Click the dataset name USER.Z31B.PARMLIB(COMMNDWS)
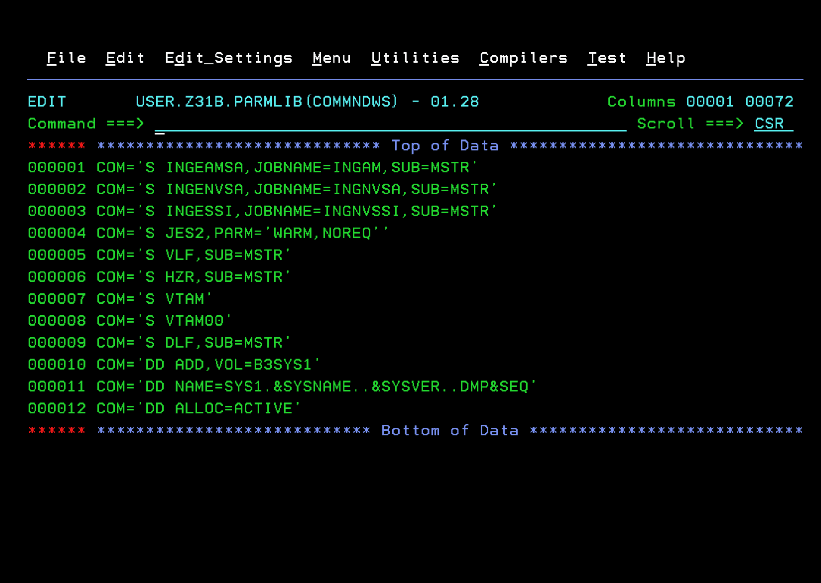The height and width of the screenshot is (583, 821). point(266,101)
